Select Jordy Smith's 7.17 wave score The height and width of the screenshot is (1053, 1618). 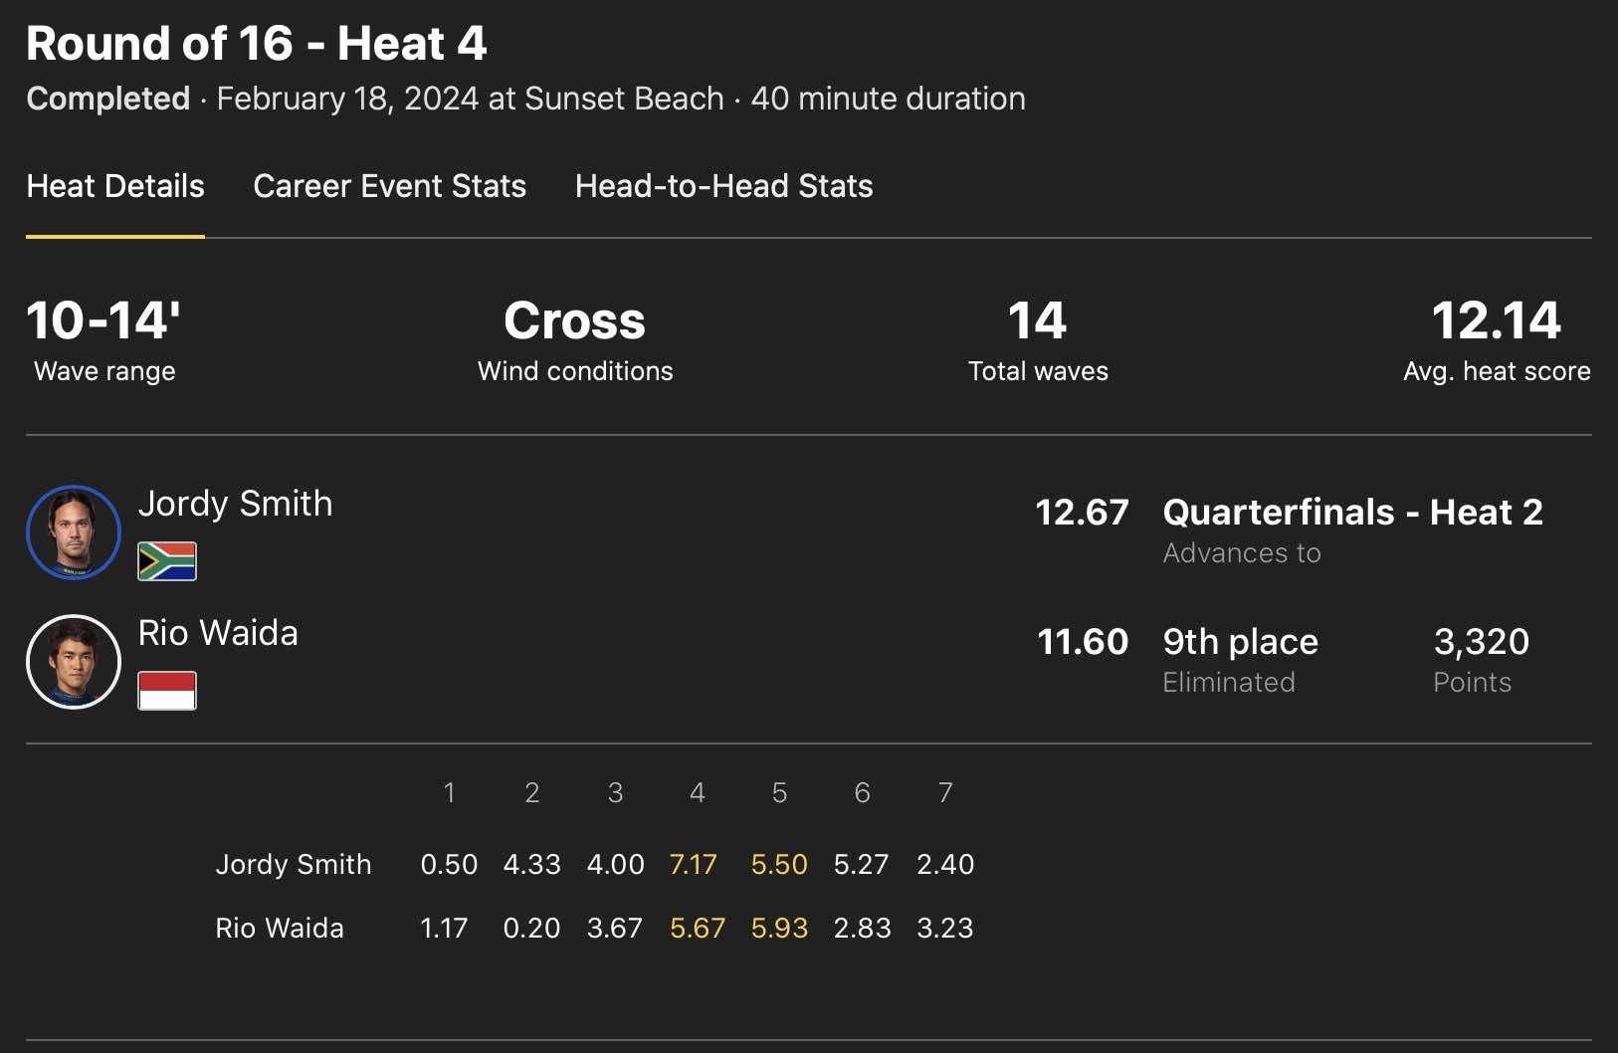tap(694, 864)
